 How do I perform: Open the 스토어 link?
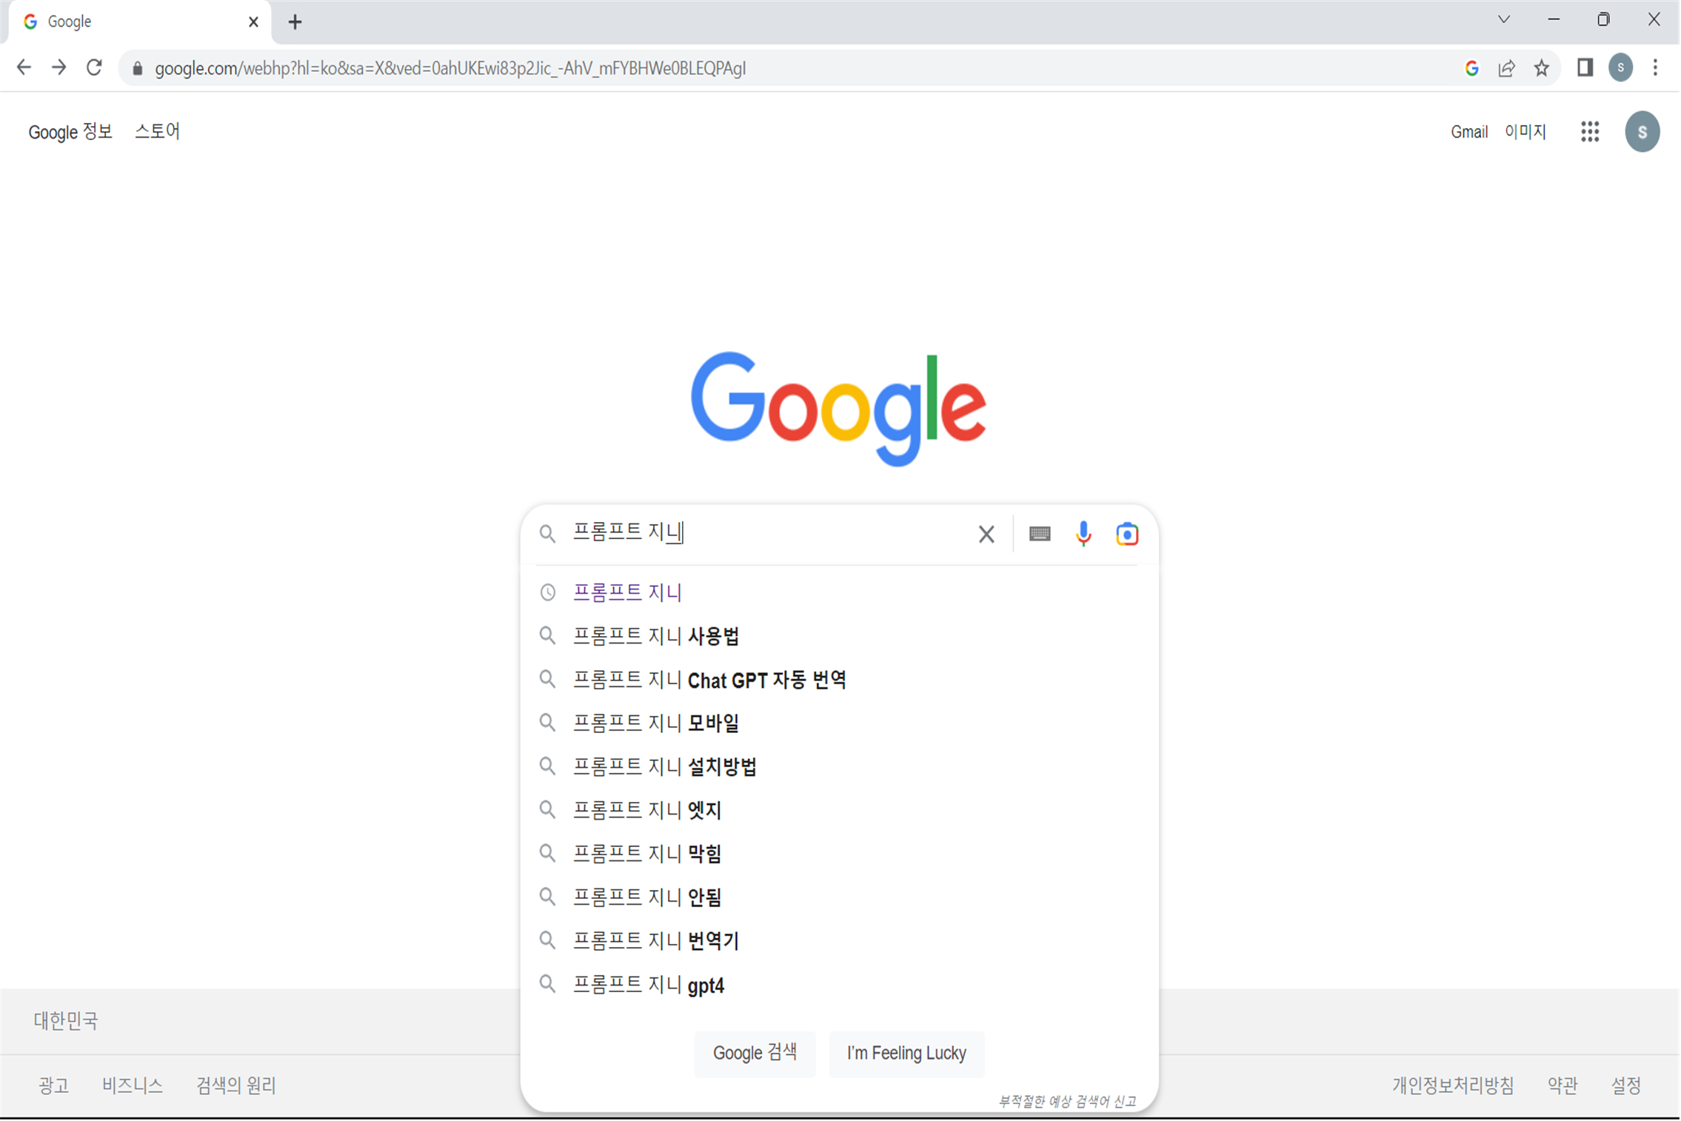[157, 132]
